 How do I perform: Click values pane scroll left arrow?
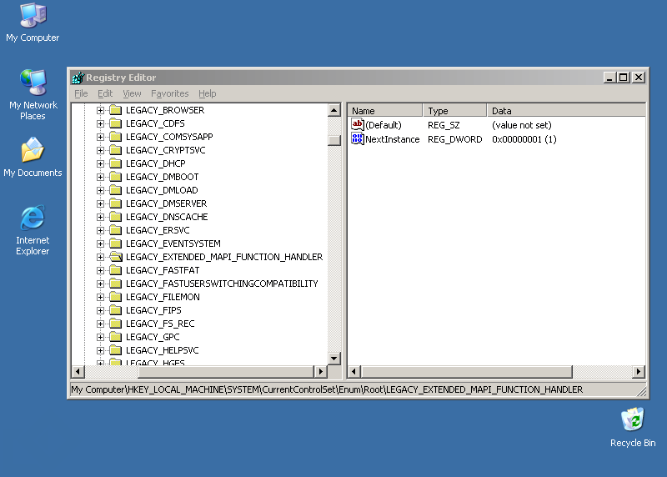(x=354, y=371)
